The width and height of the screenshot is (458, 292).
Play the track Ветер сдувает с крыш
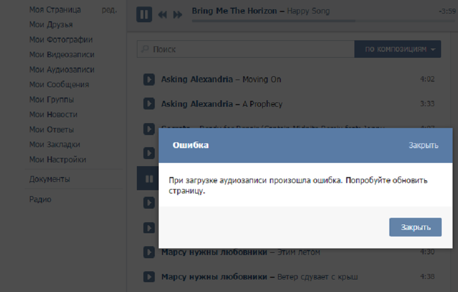click(149, 277)
